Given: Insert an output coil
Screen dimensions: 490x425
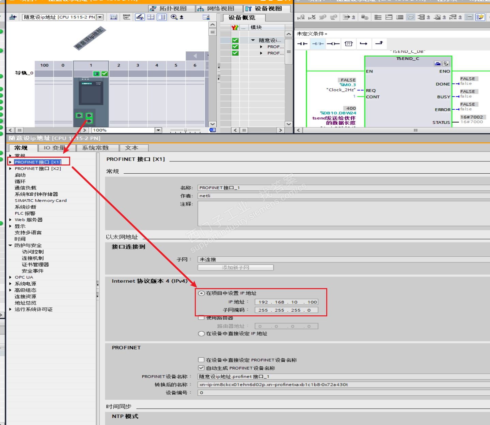Looking at the screenshot, I should [x=333, y=44].
